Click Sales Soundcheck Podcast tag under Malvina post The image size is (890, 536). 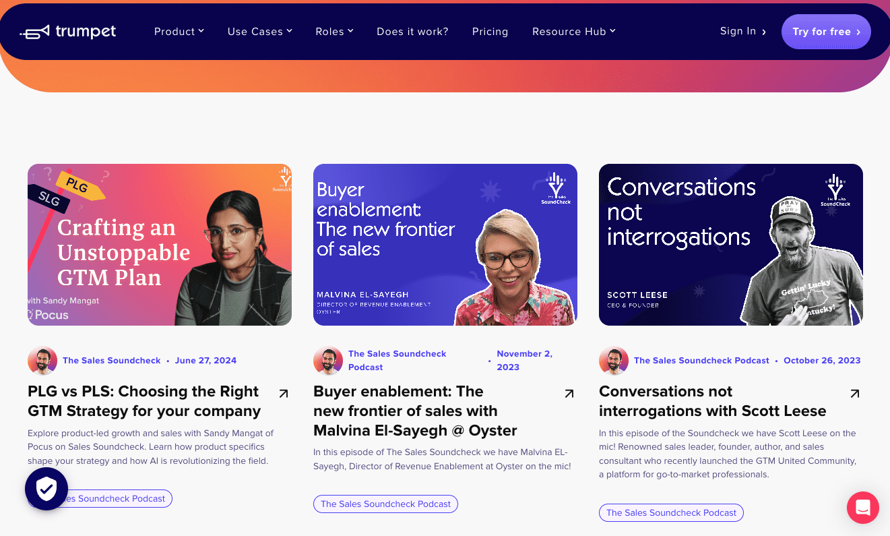(385, 504)
